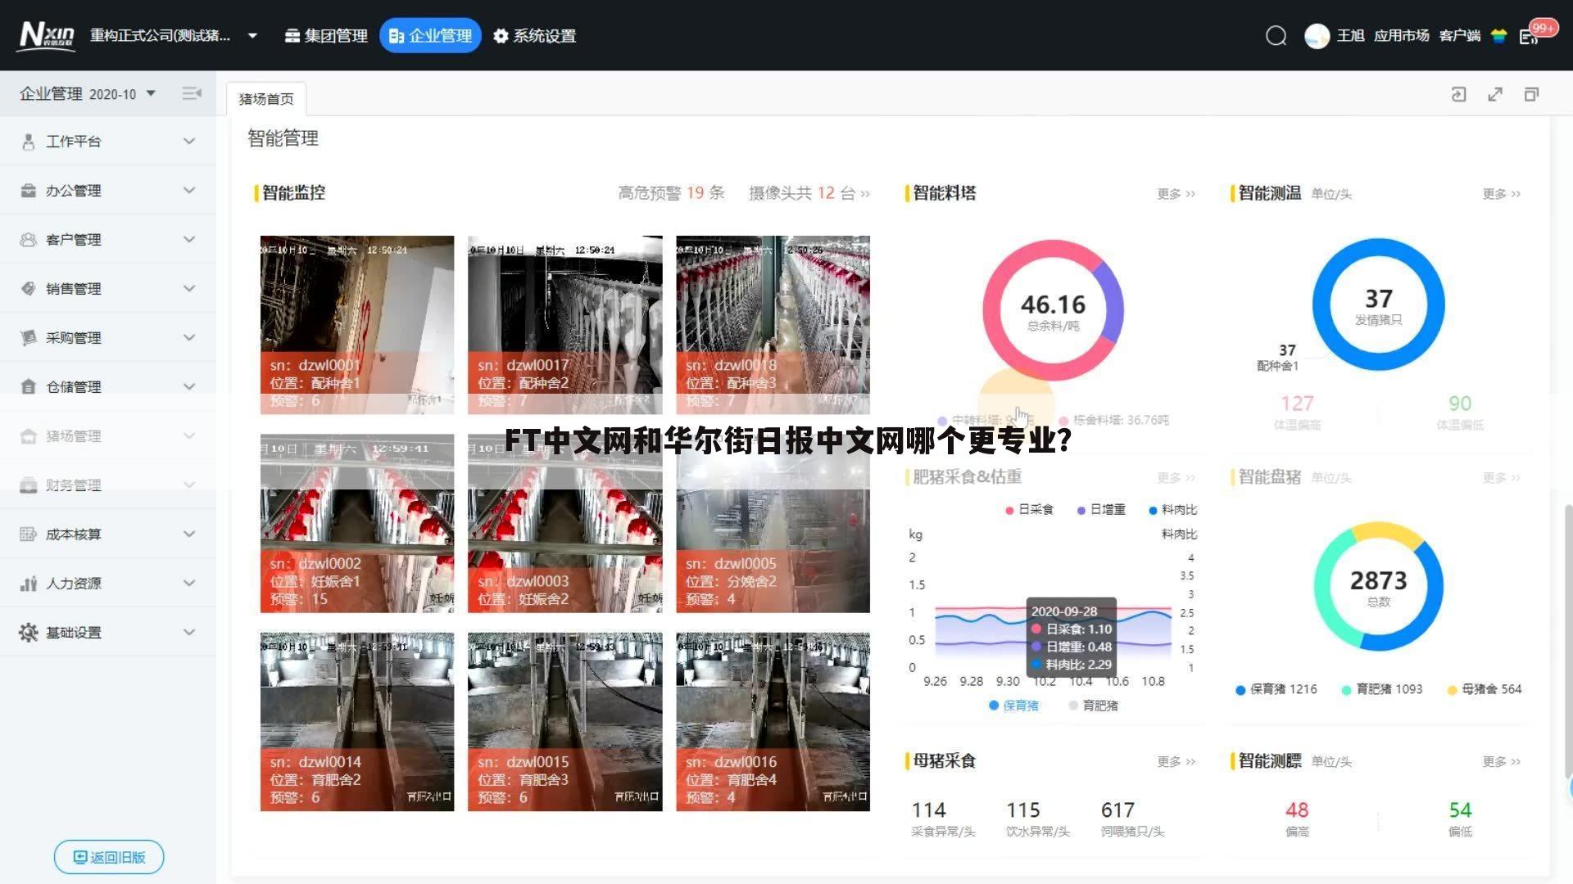1573x884 pixels.
Task: Toggle 日采食 legend in chart
Action: (x=1029, y=510)
